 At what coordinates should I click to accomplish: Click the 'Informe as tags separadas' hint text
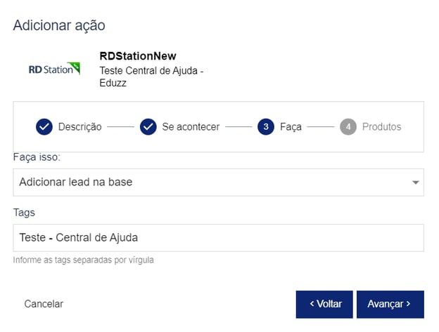[83, 260]
